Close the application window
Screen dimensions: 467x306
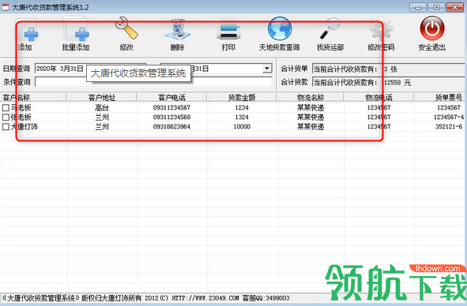pos(455,7)
